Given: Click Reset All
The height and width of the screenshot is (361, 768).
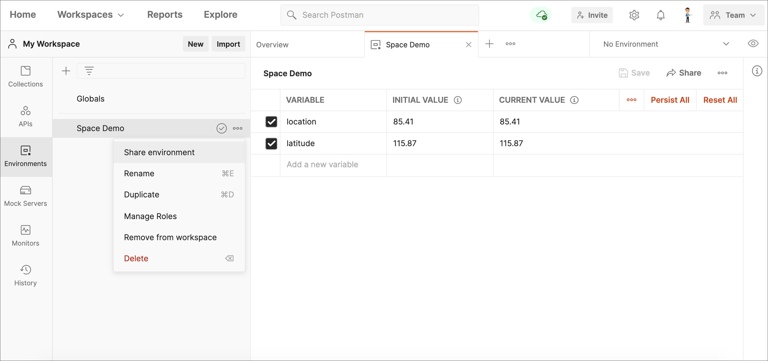Looking at the screenshot, I should [x=720, y=100].
